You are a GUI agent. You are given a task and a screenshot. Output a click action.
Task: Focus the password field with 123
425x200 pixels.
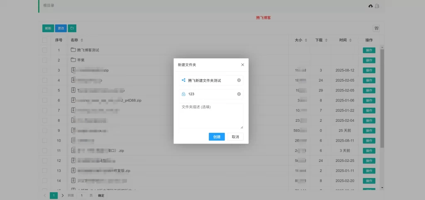pos(211,94)
